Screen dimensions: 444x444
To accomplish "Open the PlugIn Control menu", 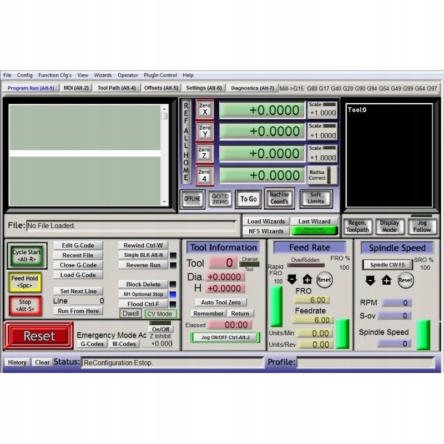I will point(160,75).
